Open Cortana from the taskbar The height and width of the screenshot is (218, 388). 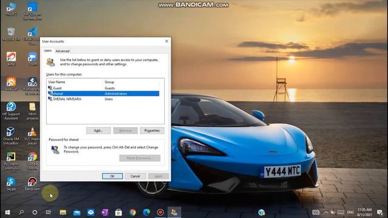[35, 213]
